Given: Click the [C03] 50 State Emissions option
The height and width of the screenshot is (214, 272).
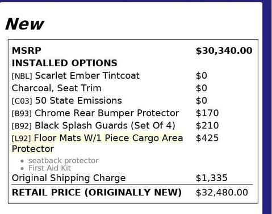Looking at the screenshot, I should pos(67,101).
